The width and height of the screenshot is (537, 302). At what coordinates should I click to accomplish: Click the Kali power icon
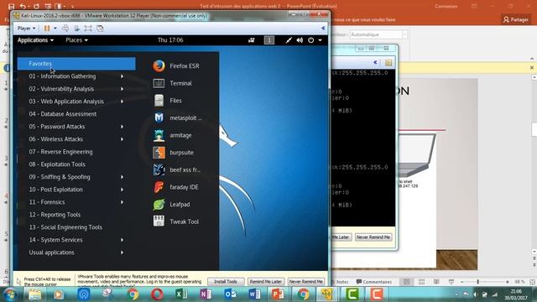310,40
